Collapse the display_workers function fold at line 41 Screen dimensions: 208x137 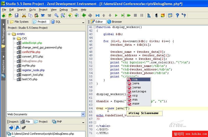pyautogui.click(x=95, y=27)
